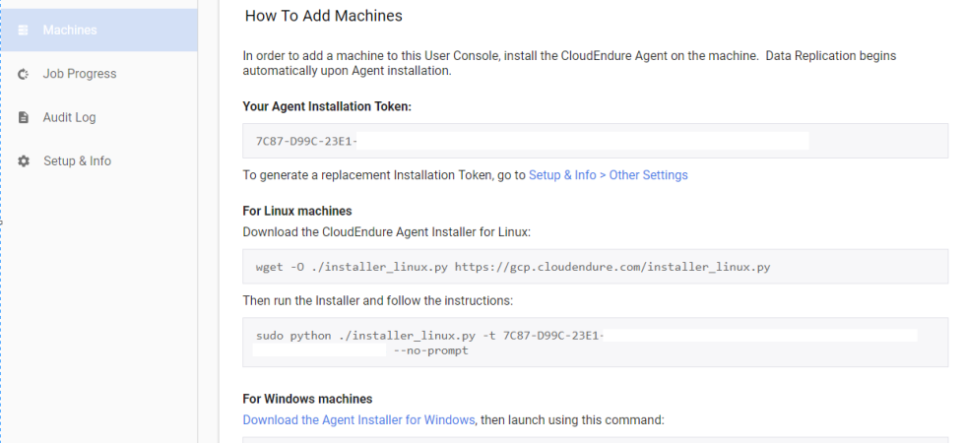Click the For Windows machines heading
965x443 pixels.
(307, 400)
